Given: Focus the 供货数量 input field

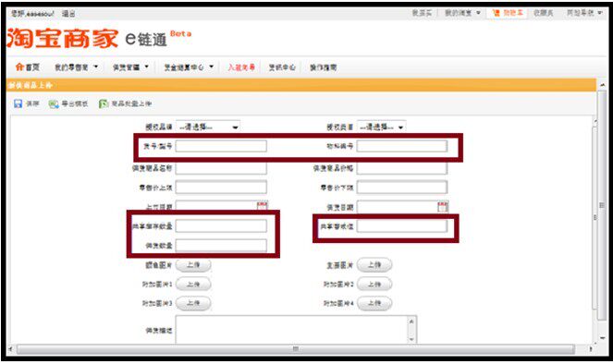Looking at the screenshot, I should (x=221, y=245).
